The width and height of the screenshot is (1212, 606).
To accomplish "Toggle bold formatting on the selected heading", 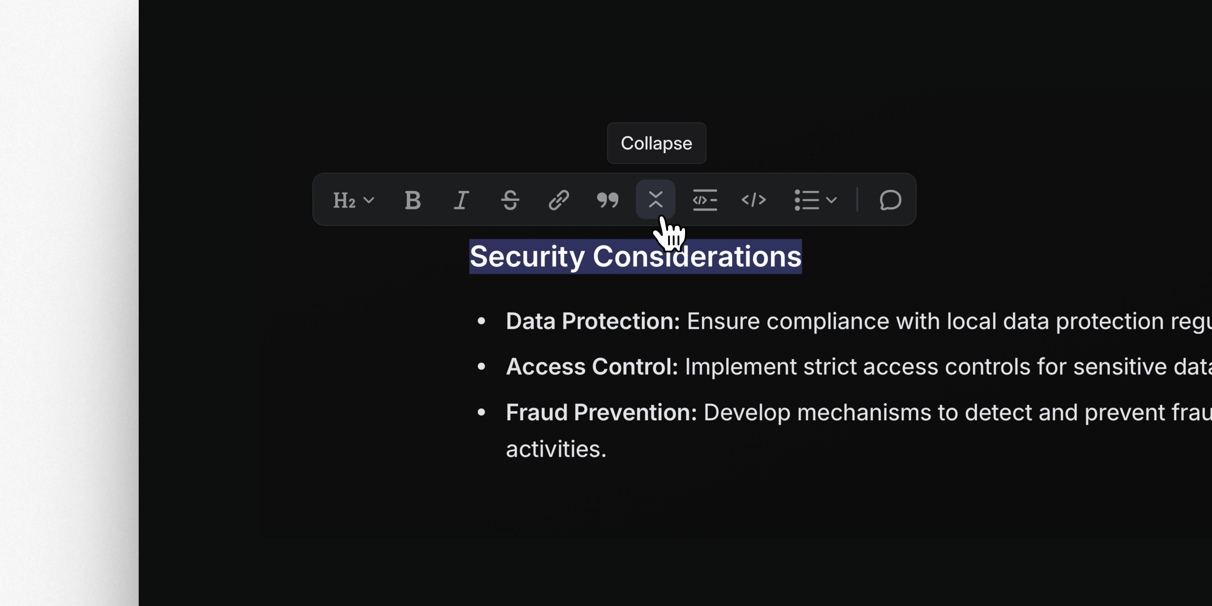I will 413,200.
